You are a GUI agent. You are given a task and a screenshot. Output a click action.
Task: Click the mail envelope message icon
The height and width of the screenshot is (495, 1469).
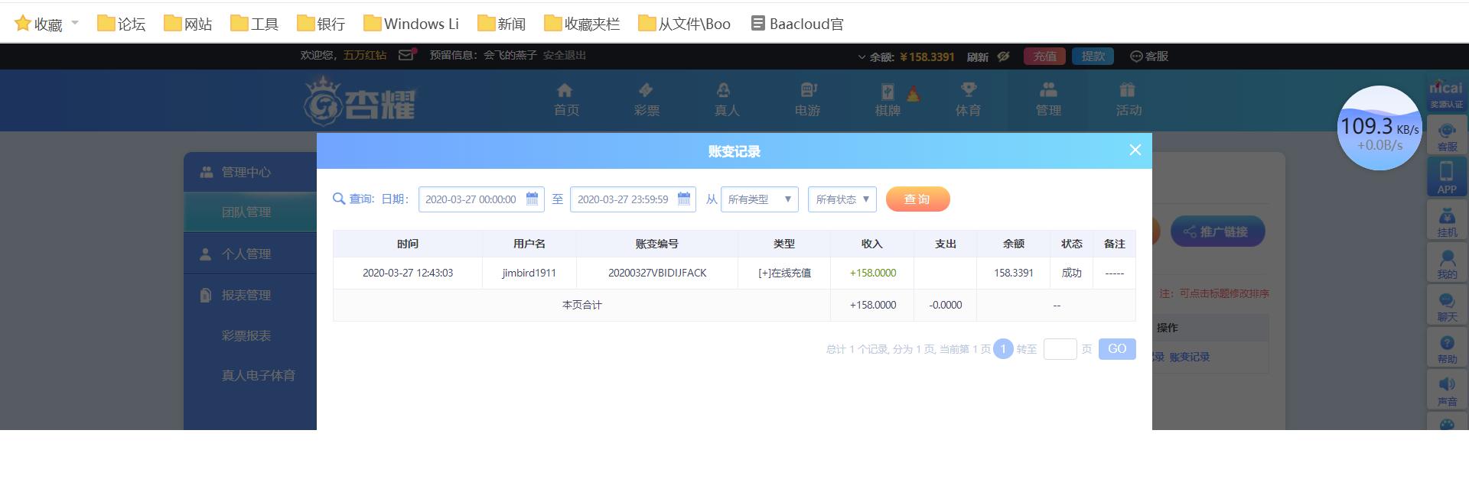407,54
